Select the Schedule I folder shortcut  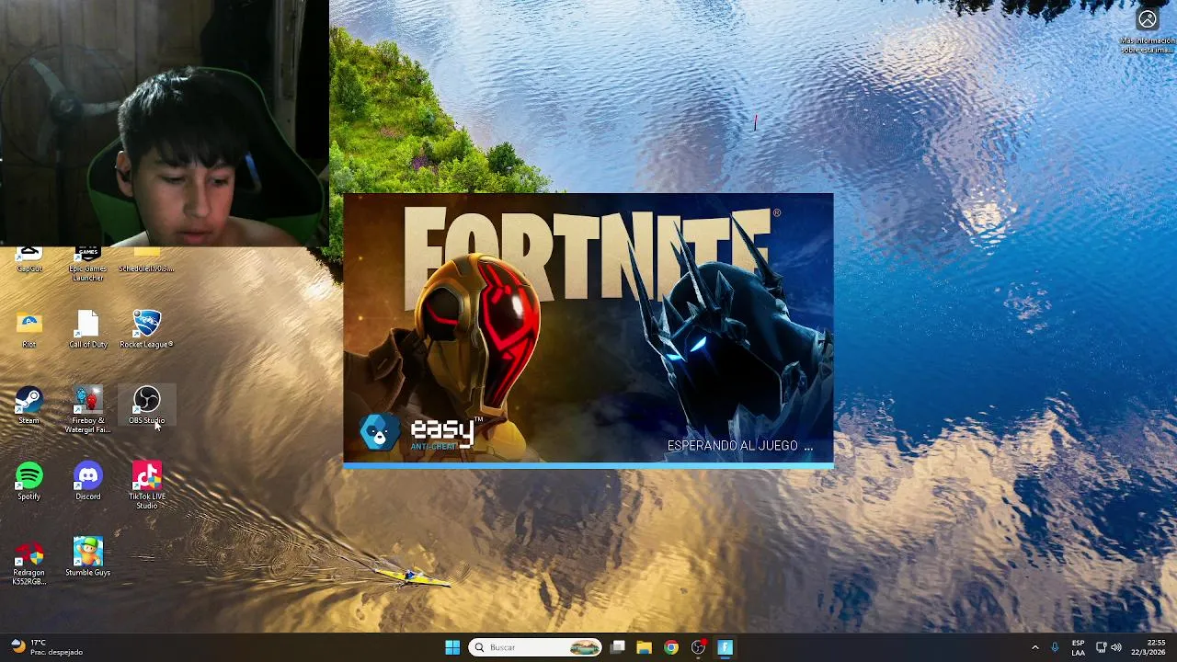(146, 260)
